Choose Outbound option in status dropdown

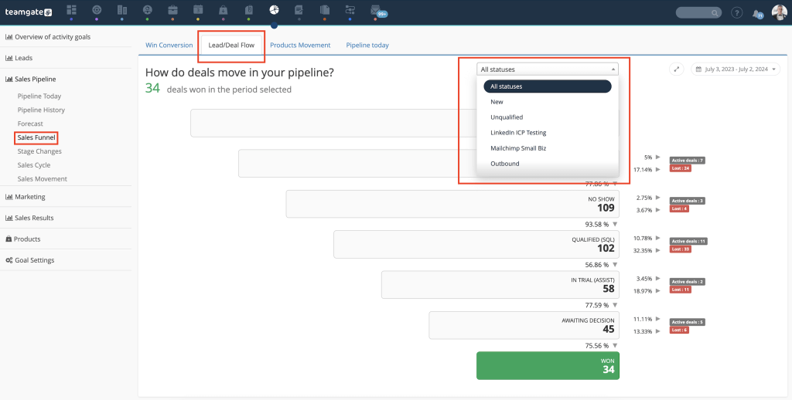click(x=505, y=164)
